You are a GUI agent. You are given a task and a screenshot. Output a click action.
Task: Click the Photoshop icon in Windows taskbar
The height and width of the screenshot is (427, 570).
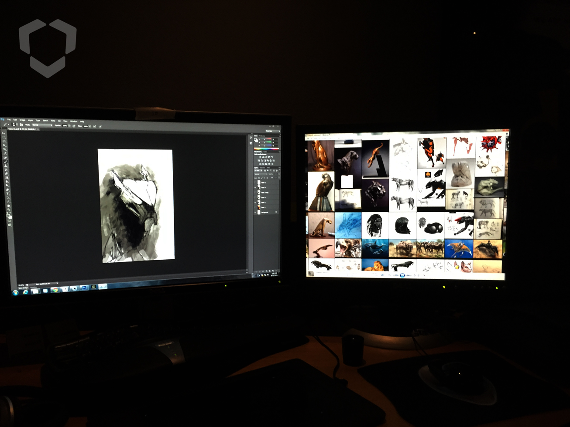pyautogui.click(x=84, y=288)
